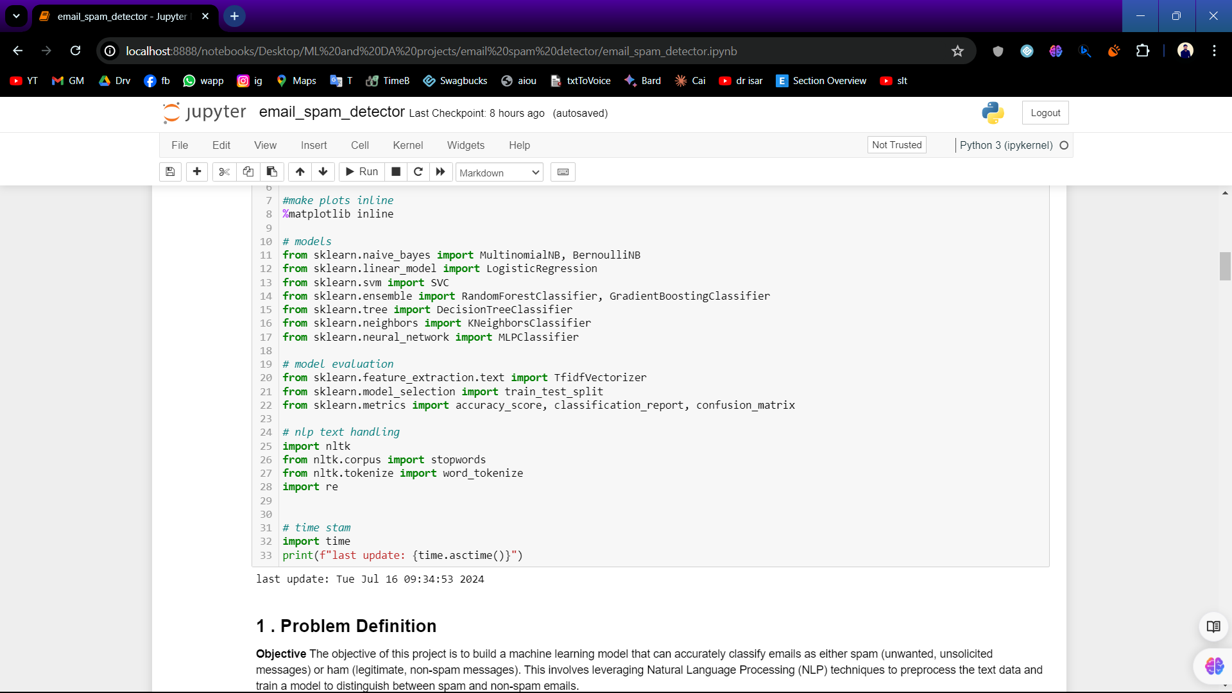Open the Cell menu
This screenshot has height=693, width=1232.
coord(360,145)
